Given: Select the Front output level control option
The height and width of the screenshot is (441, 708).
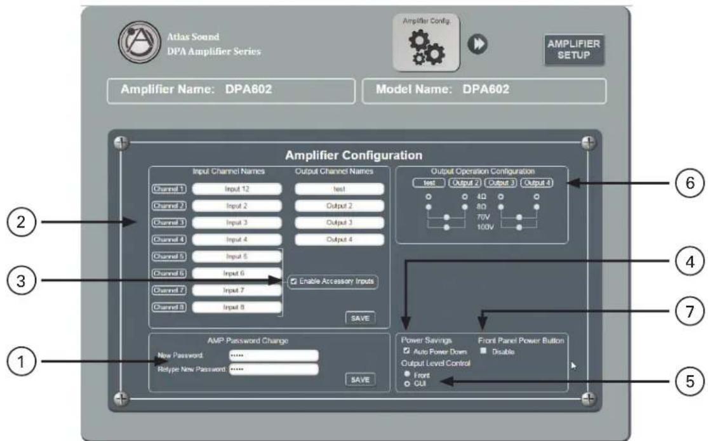Looking at the screenshot, I should 407,374.
